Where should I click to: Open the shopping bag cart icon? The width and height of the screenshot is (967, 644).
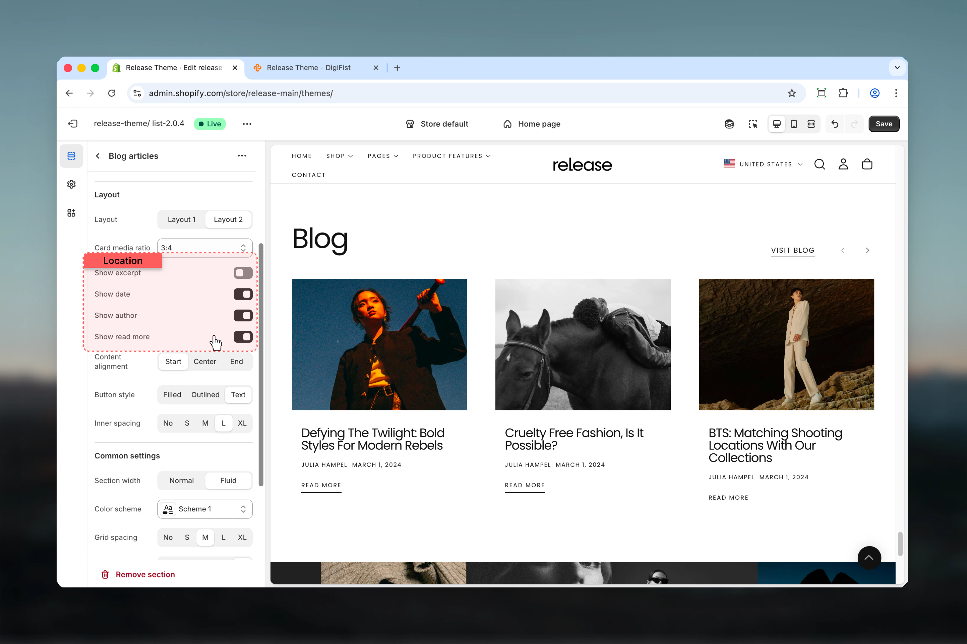click(867, 164)
